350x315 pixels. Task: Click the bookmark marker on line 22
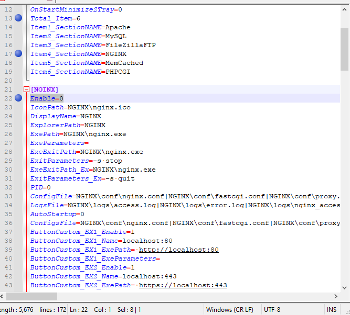coord(18,98)
